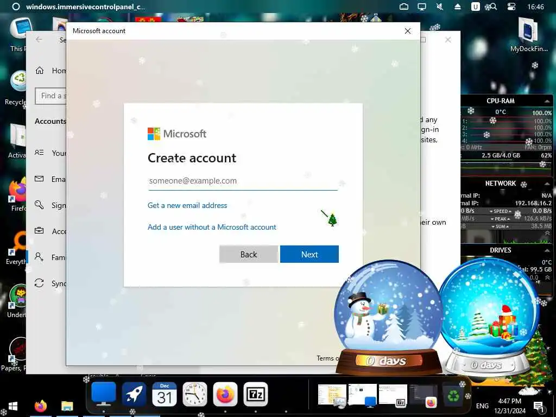Click the eject icon in top bar
This screenshot has height=417, width=556.
click(x=457, y=7)
